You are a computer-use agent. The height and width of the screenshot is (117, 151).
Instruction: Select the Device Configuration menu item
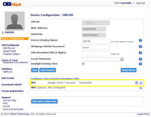click(x=15, y=39)
